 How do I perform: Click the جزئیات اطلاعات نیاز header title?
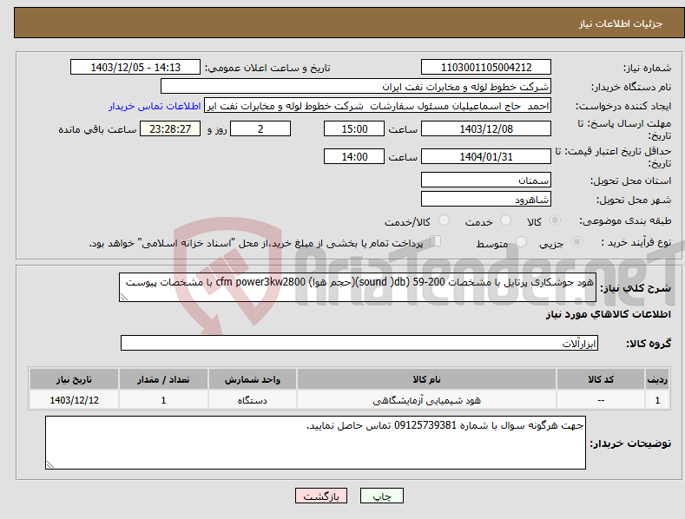[621, 23]
